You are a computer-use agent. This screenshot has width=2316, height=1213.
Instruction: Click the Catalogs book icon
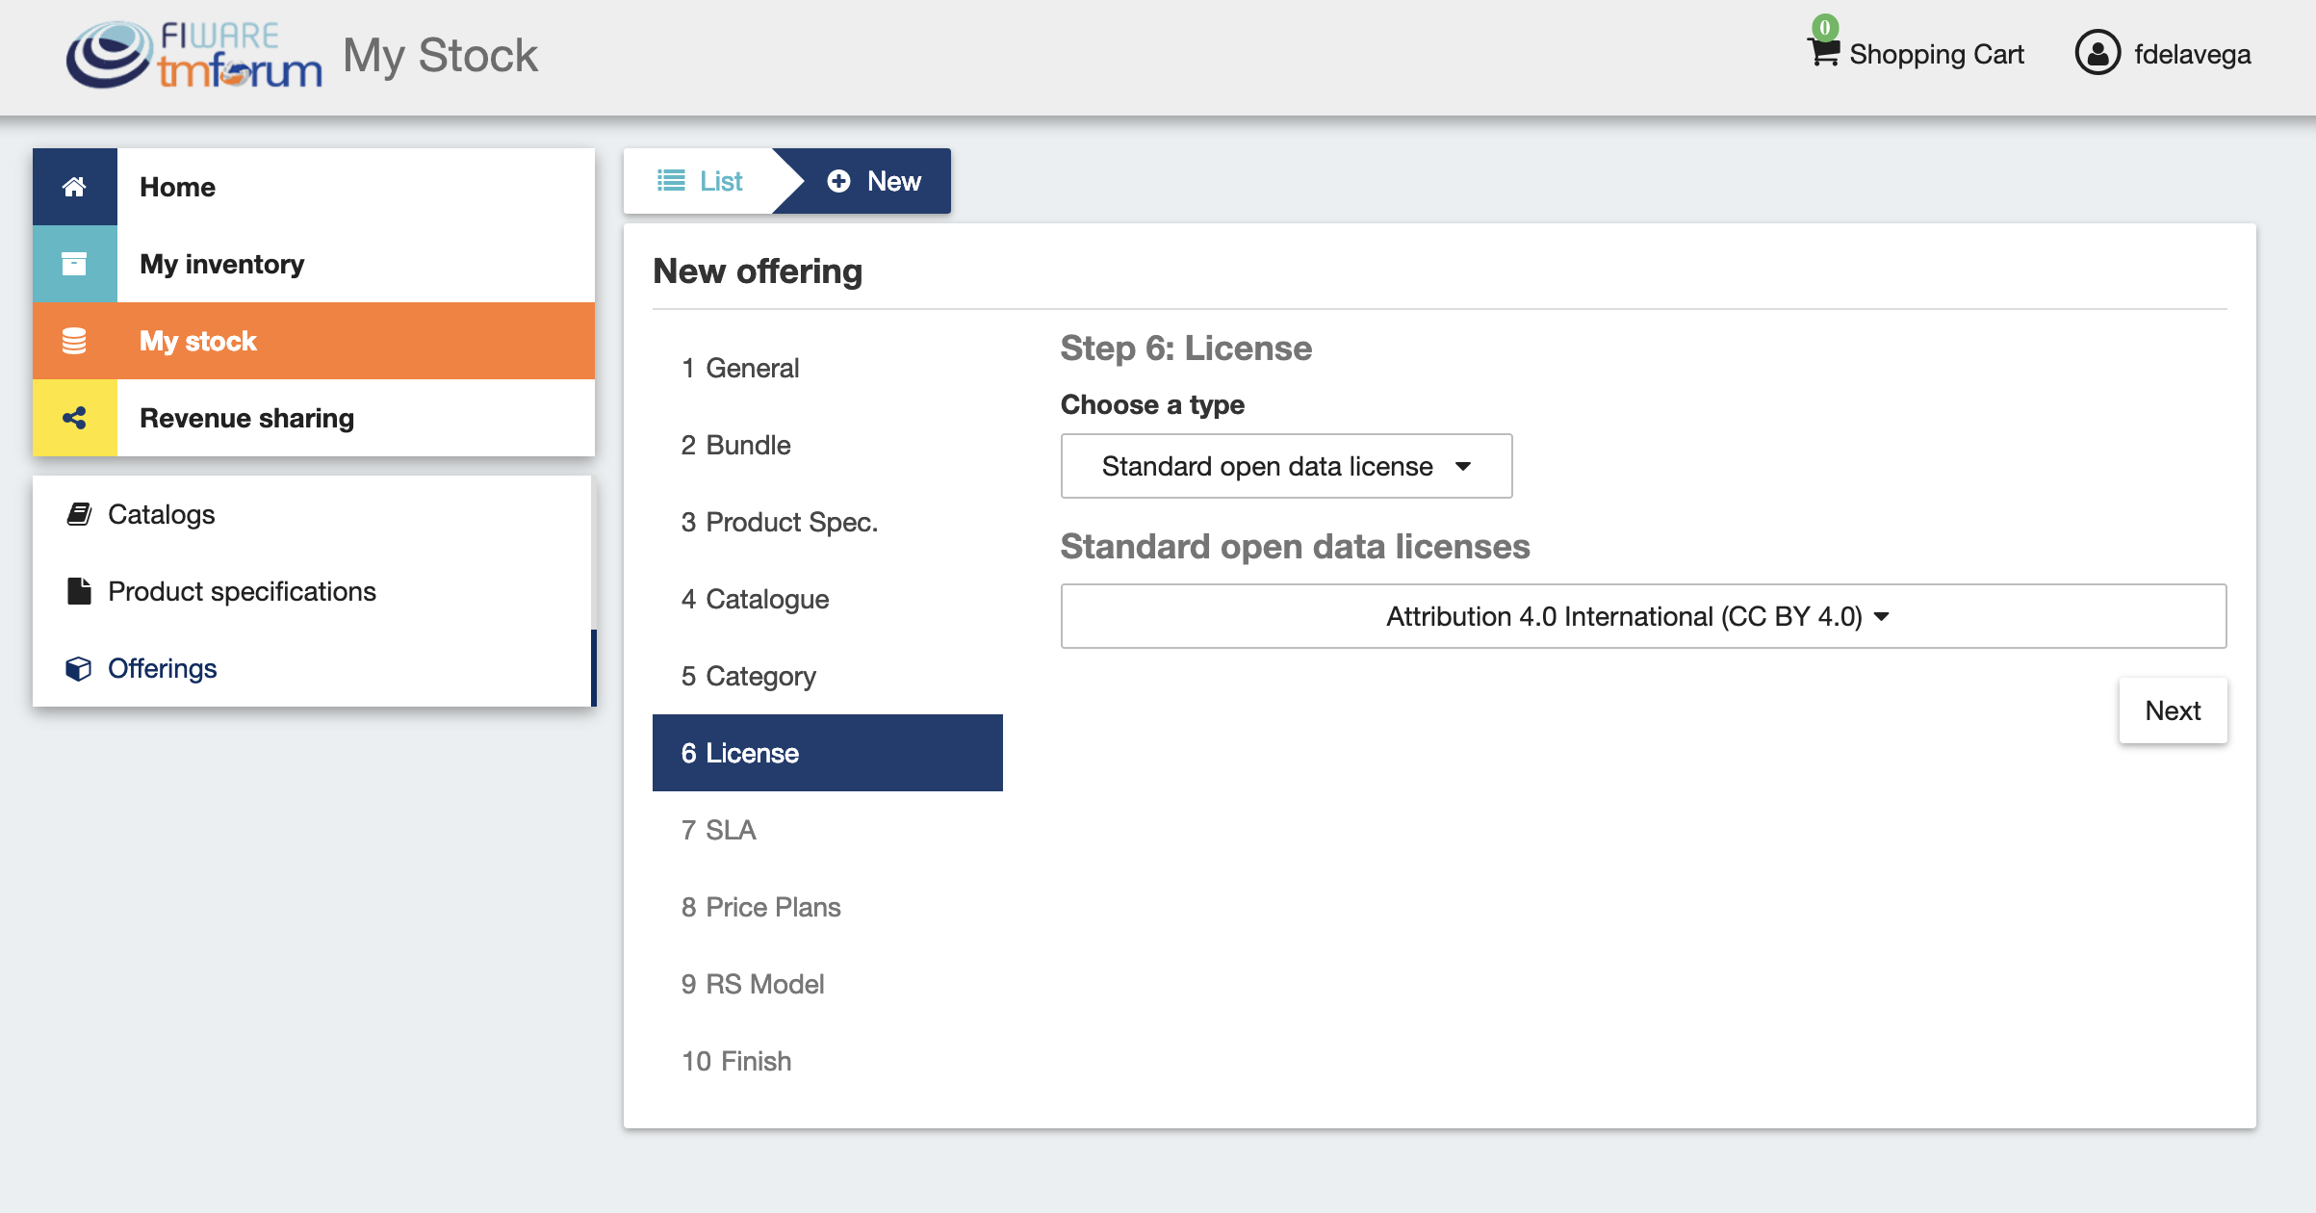coord(79,514)
